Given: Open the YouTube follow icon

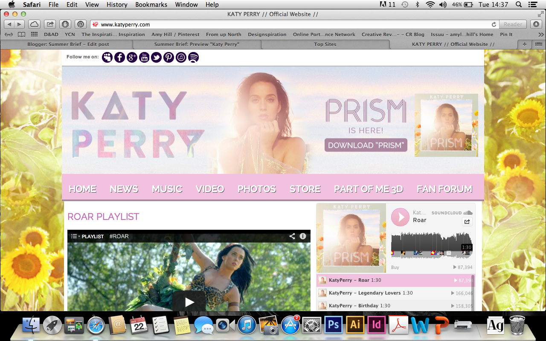Looking at the screenshot, I should pyautogui.click(x=144, y=57).
